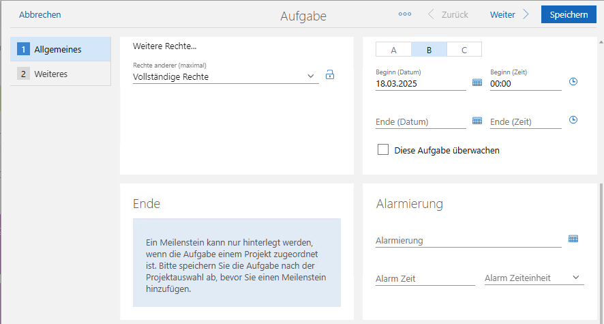Select priority option A
This screenshot has height=324, width=604.
[393, 50]
